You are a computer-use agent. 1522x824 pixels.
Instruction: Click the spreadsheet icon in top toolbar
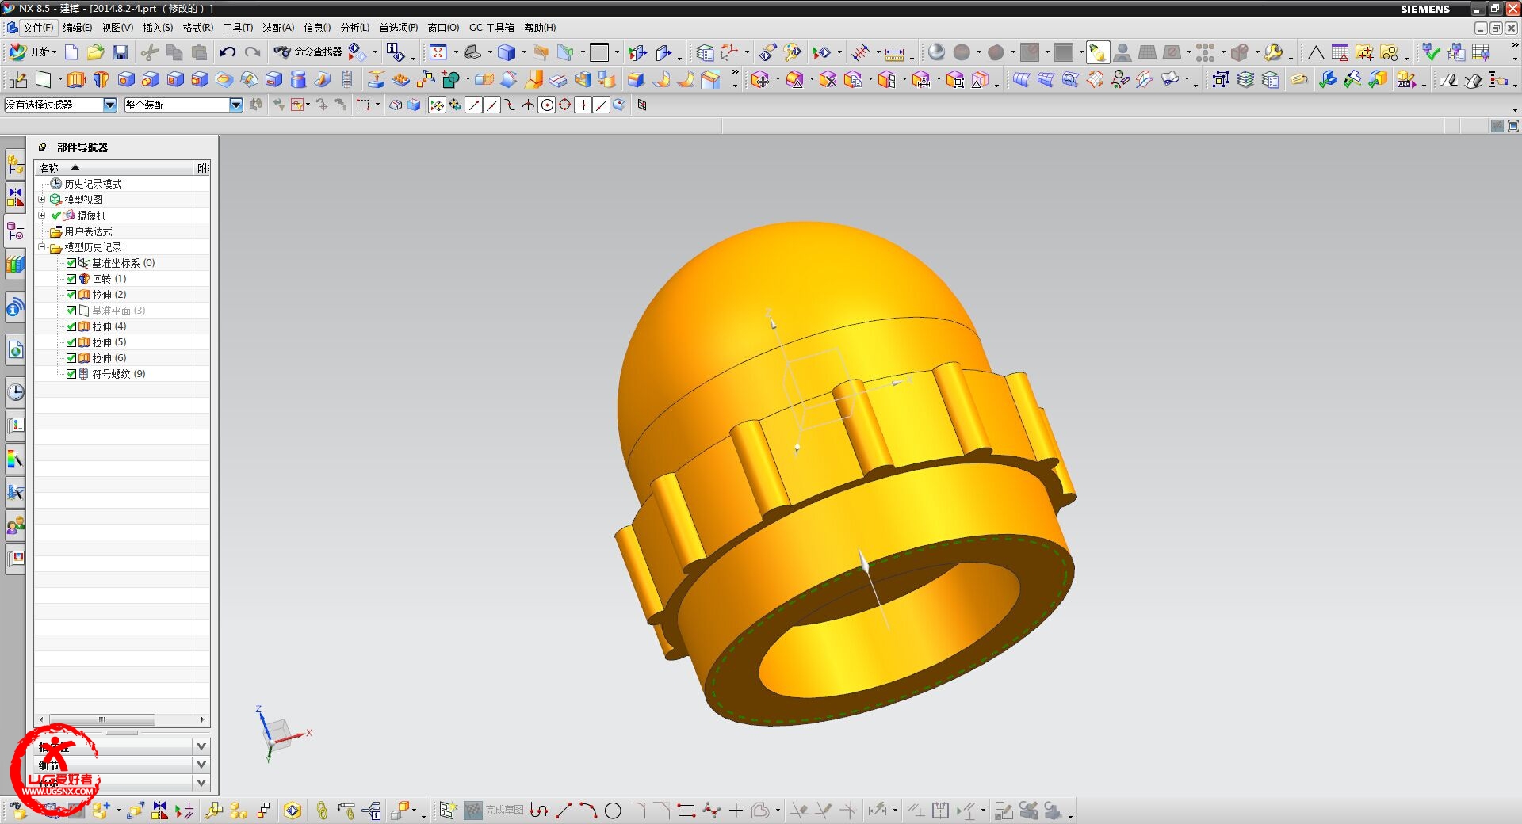(x=1340, y=52)
